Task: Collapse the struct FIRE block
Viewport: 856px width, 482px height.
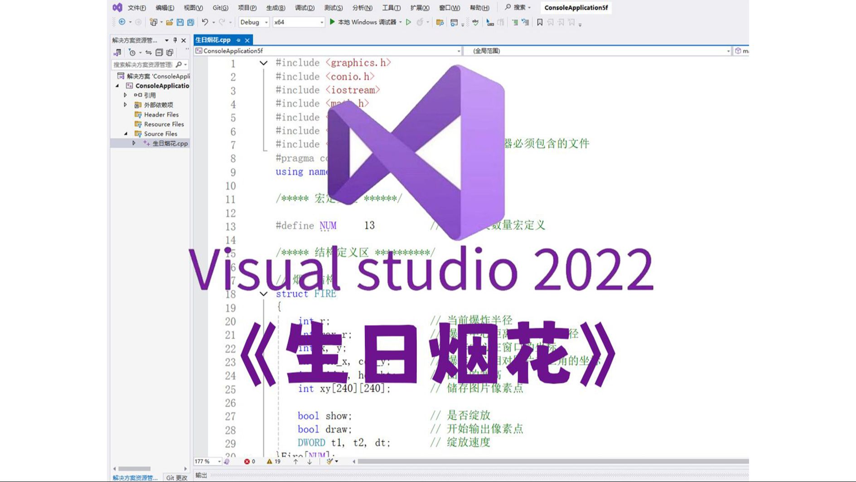Action: [263, 294]
